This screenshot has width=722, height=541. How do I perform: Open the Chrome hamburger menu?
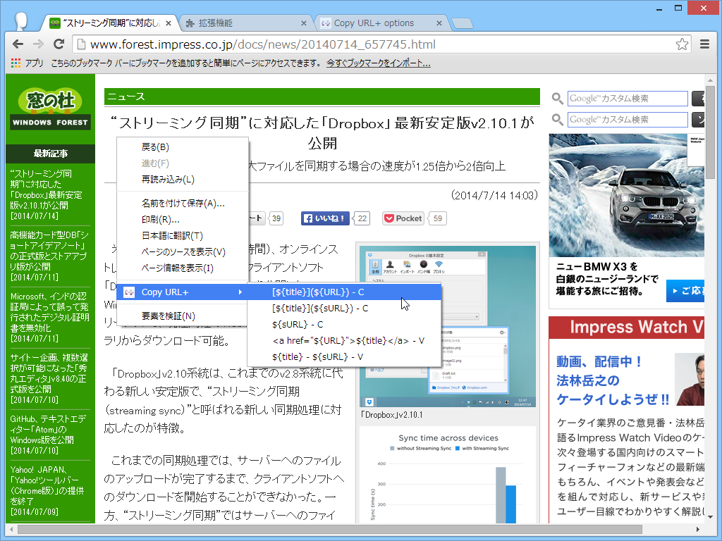point(704,44)
